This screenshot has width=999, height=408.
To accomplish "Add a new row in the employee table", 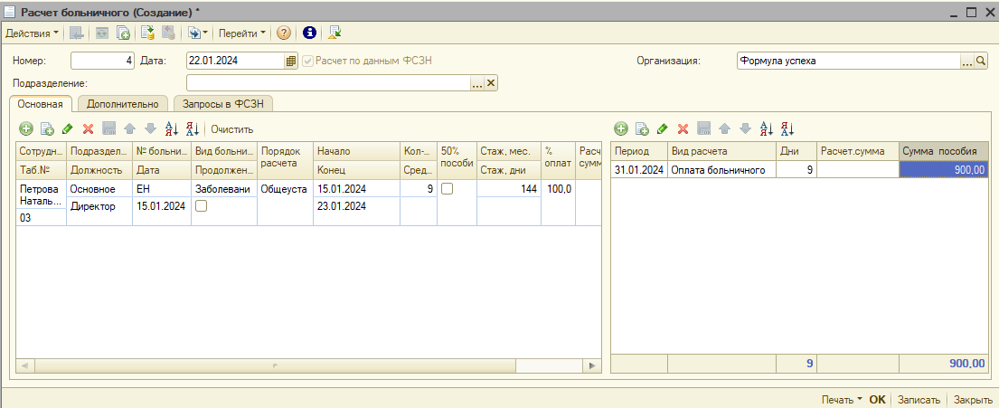I will (x=26, y=129).
